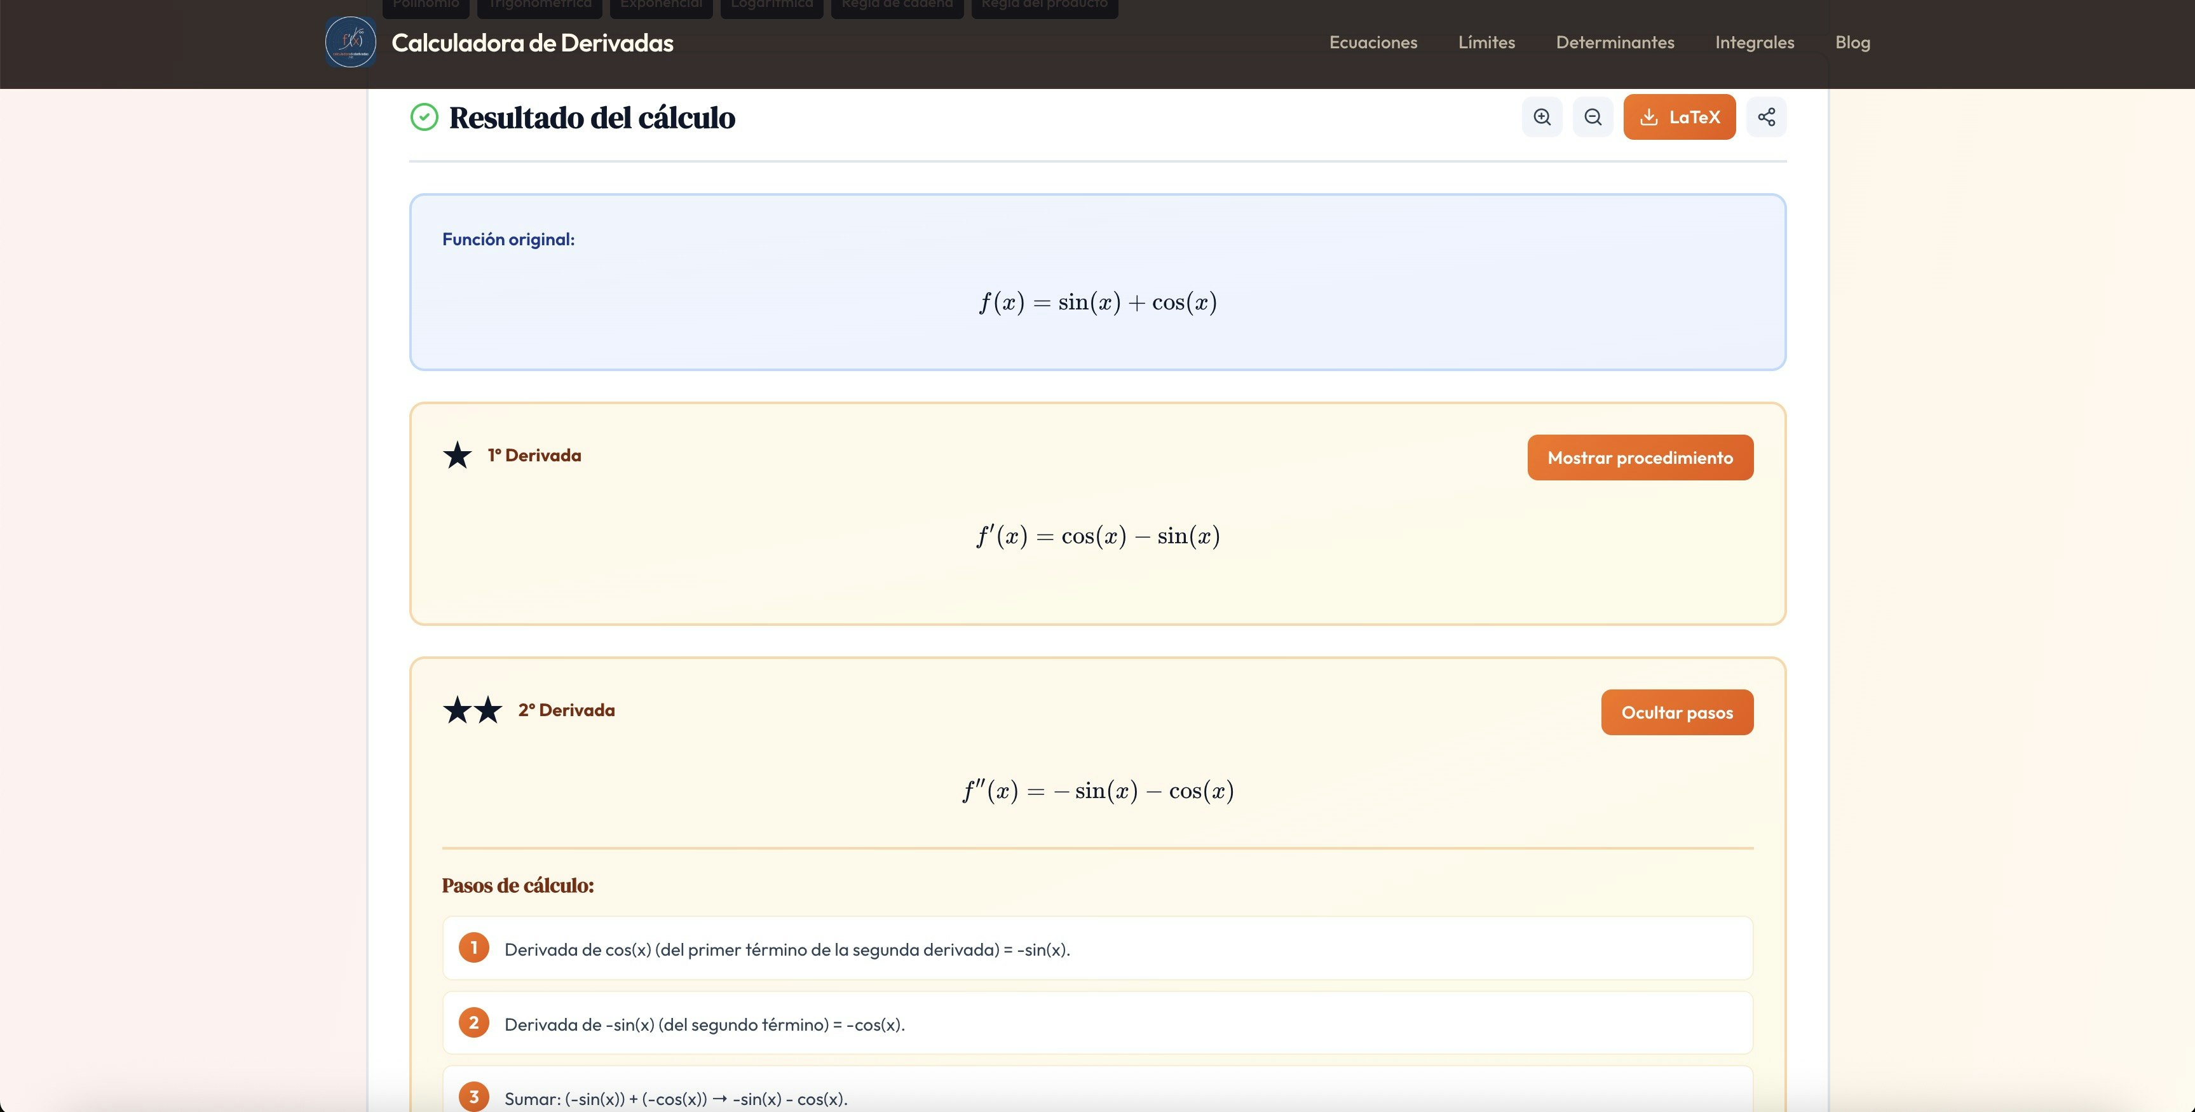Select the star icon beside 1° Derivada

pyautogui.click(x=457, y=455)
